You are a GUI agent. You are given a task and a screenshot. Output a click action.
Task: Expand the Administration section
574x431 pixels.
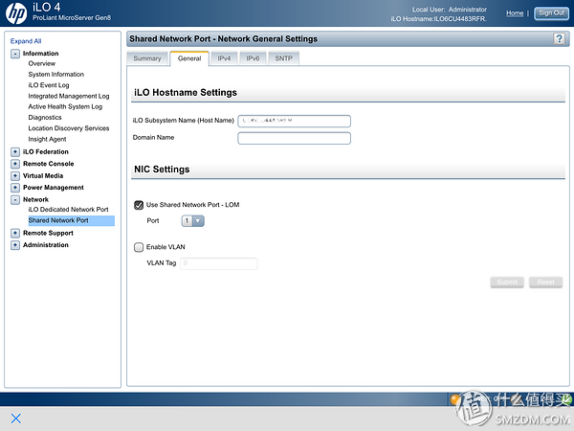click(x=15, y=245)
